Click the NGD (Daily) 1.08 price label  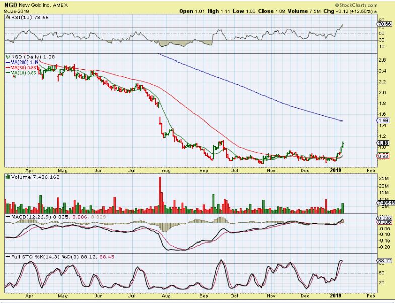pos(33,57)
